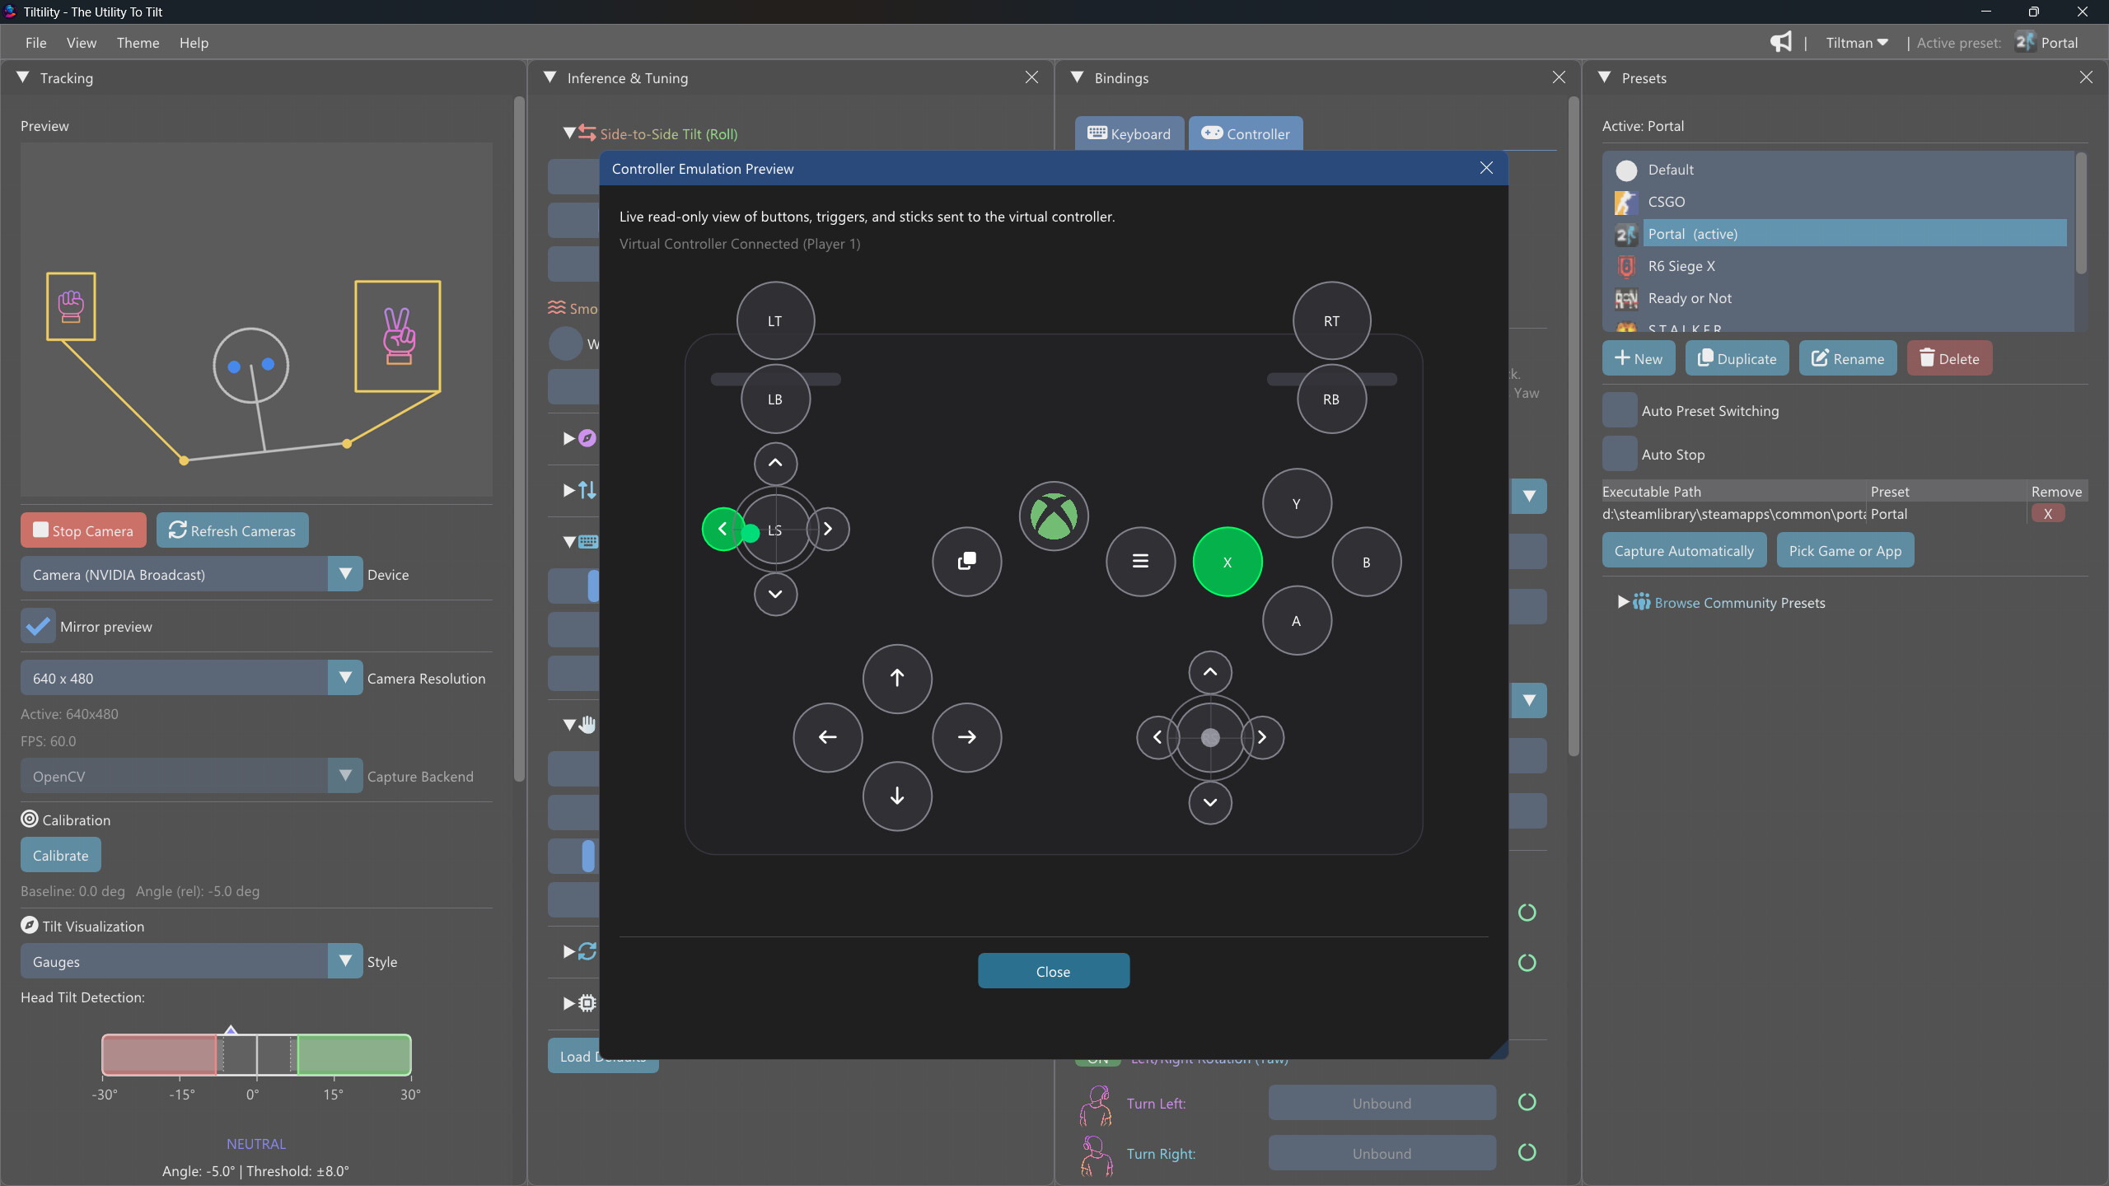Open the File menu

click(35, 43)
